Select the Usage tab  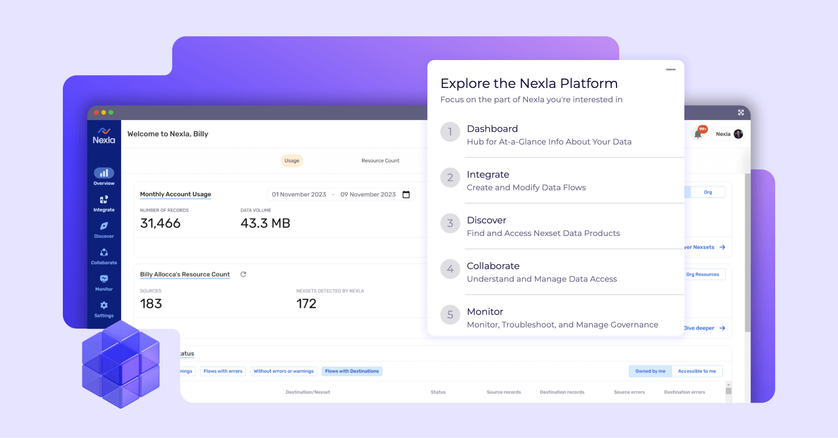click(292, 161)
